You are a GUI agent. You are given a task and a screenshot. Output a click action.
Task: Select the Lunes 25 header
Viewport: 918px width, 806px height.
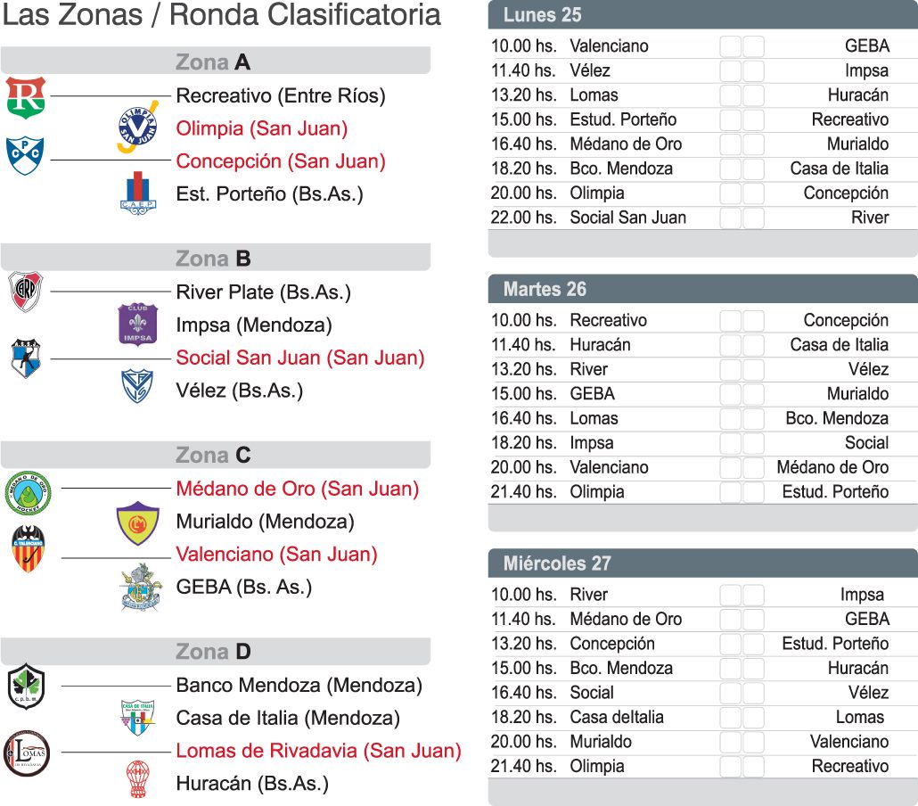click(702, 15)
